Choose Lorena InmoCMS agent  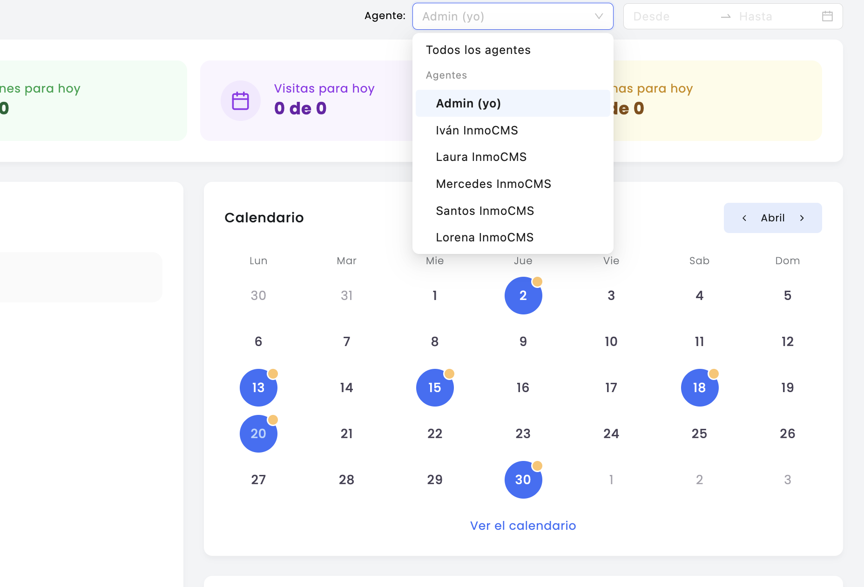[x=513, y=237]
